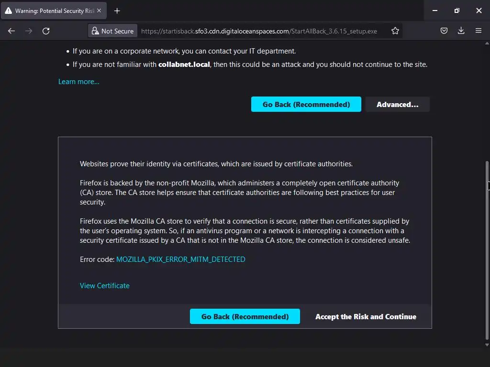490x367 pixels.
Task: Open the View Certificate link
Action: 105,286
